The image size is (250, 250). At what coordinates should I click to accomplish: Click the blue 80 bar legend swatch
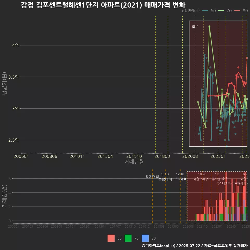145,238
